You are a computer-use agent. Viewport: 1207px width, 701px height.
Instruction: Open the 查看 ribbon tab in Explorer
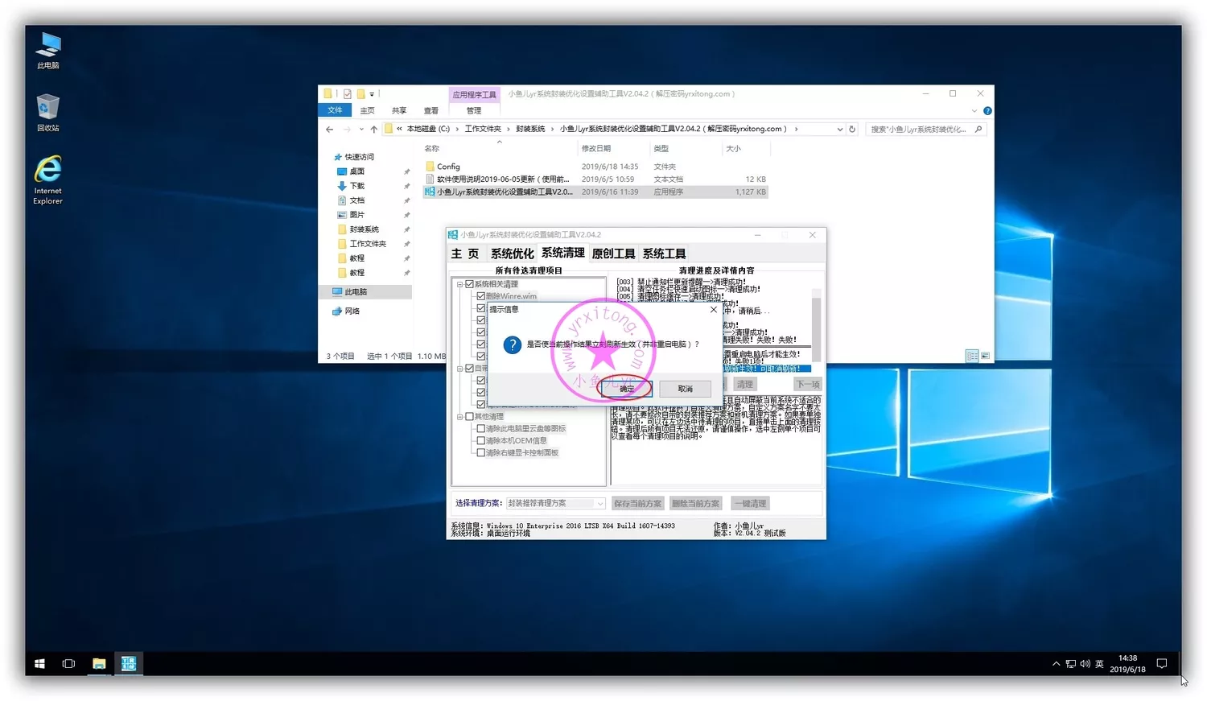point(431,111)
